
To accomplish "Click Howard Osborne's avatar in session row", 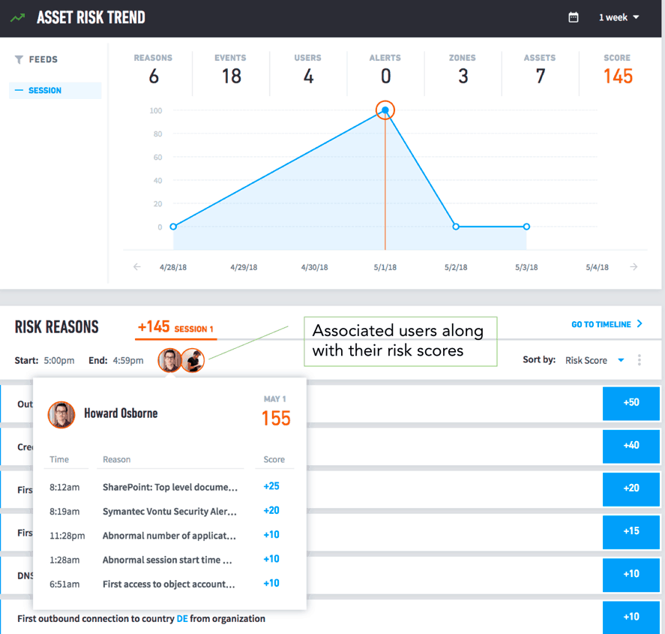I will click(169, 360).
